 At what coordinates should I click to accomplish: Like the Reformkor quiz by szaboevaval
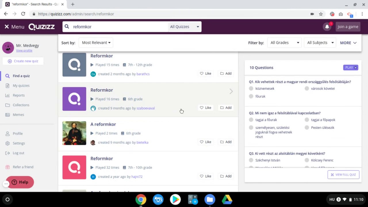click(206, 108)
